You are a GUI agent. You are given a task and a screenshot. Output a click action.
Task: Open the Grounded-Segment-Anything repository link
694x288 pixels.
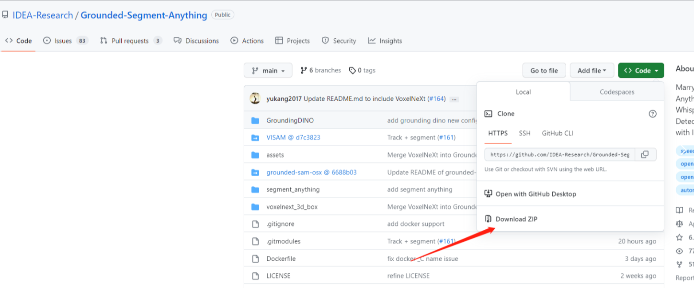[144, 15]
